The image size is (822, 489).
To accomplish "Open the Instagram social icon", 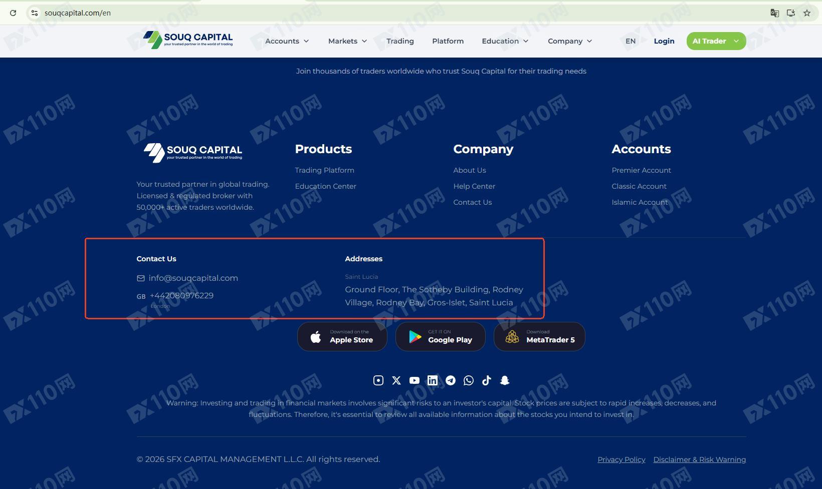I will pyautogui.click(x=378, y=380).
